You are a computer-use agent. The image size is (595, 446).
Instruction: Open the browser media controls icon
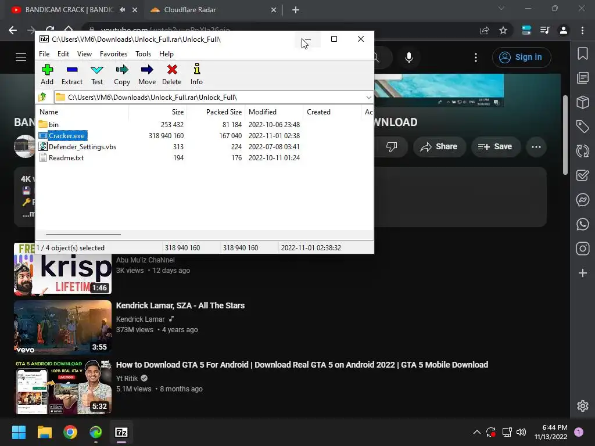(545, 30)
